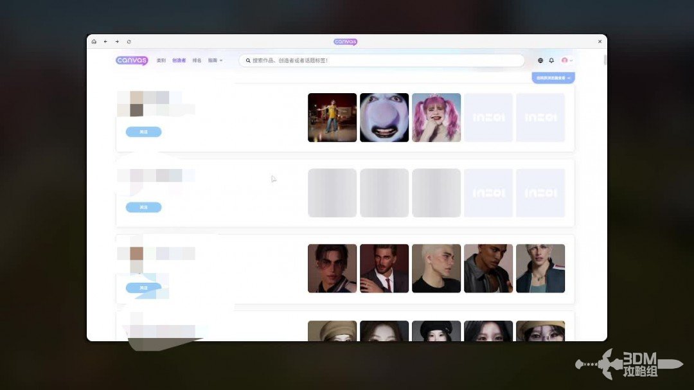
Task: Navigate back with the left arrow
Action: pyautogui.click(x=105, y=42)
